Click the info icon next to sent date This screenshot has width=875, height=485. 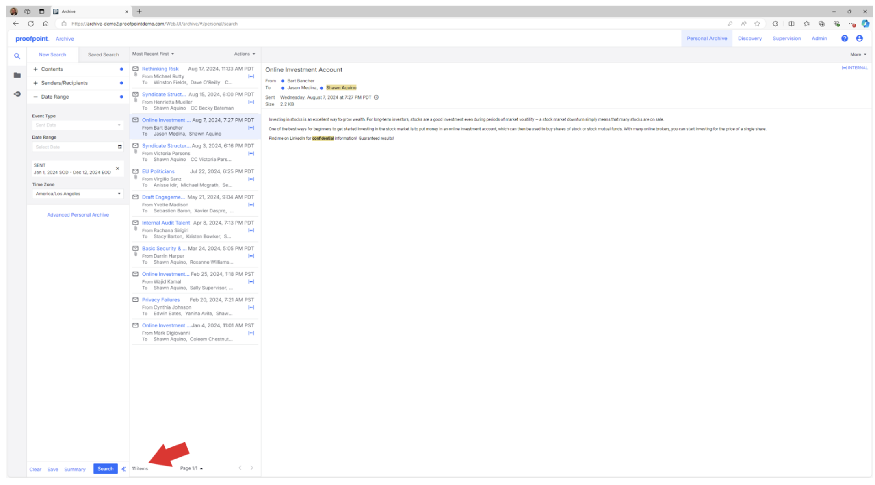pos(376,97)
